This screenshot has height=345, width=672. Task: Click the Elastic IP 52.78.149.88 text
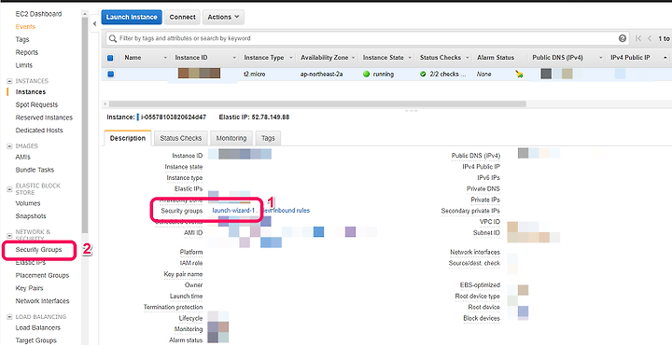coord(254,117)
